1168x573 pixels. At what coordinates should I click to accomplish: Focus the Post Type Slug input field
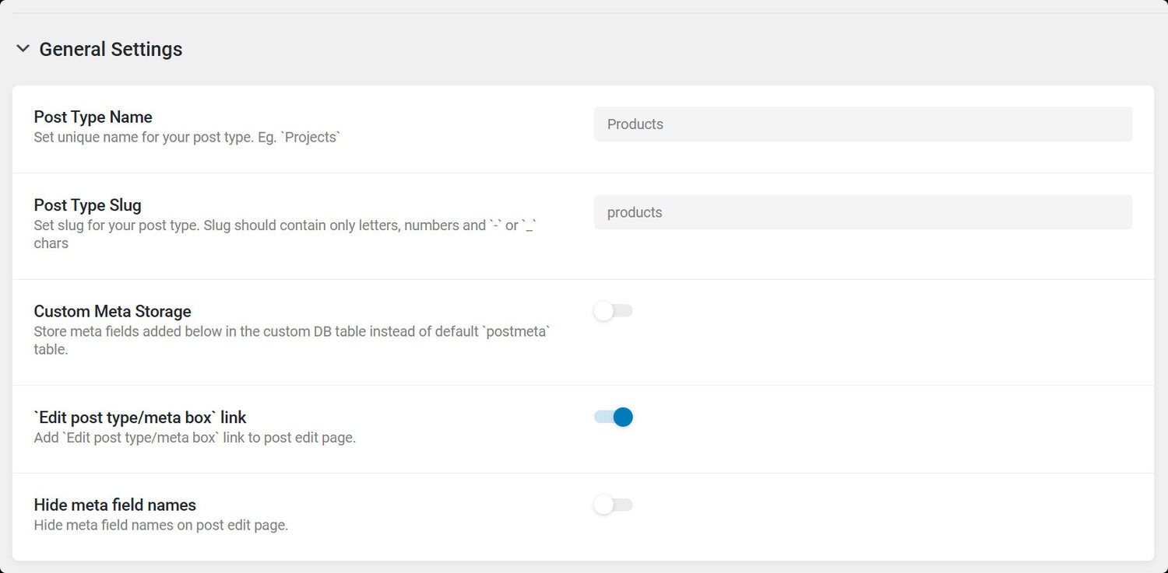click(863, 212)
